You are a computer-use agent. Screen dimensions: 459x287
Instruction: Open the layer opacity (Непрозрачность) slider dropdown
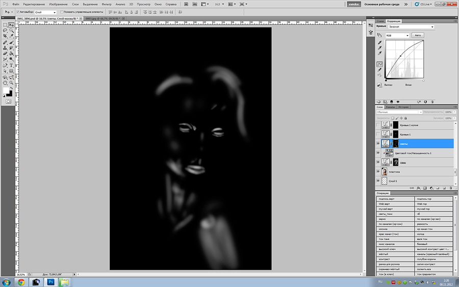[x=454, y=112]
